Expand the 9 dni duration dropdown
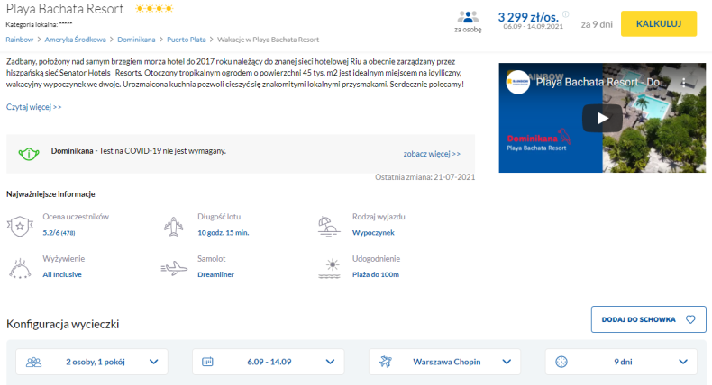The width and height of the screenshot is (712, 385). (x=621, y=362)
